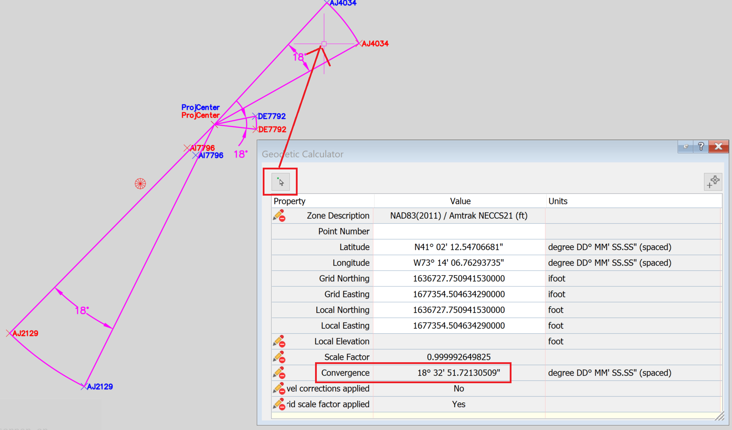Viewport: 732px width, 430px height.
Task: Open the Longitude units format cell
Action: (609, 263)
